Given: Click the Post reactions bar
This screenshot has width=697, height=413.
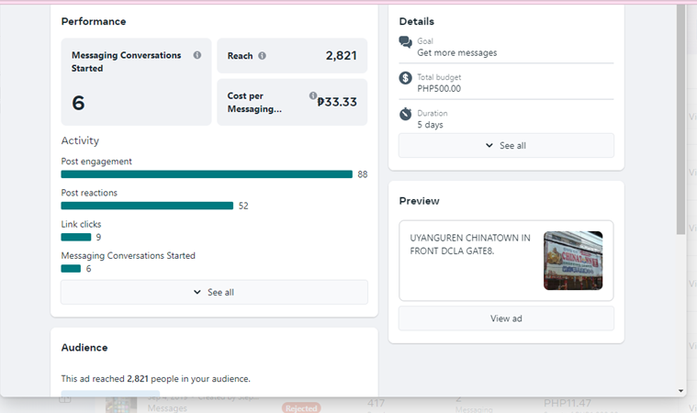Looking at the screenshot, I should (x=147, y=206).
